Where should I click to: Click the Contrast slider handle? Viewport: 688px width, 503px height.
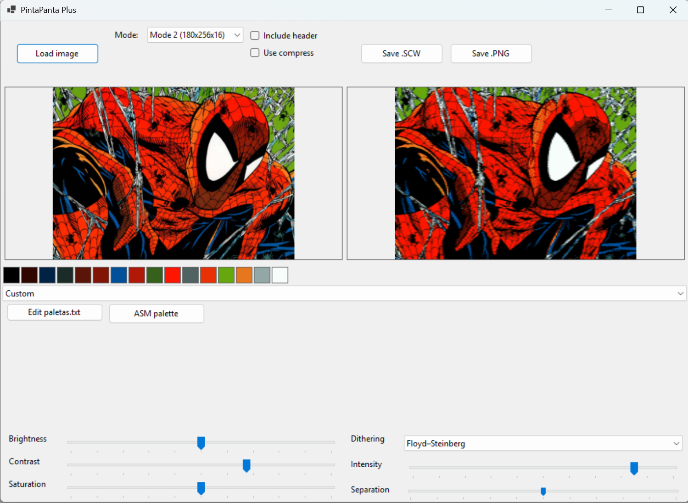(246, 466)
